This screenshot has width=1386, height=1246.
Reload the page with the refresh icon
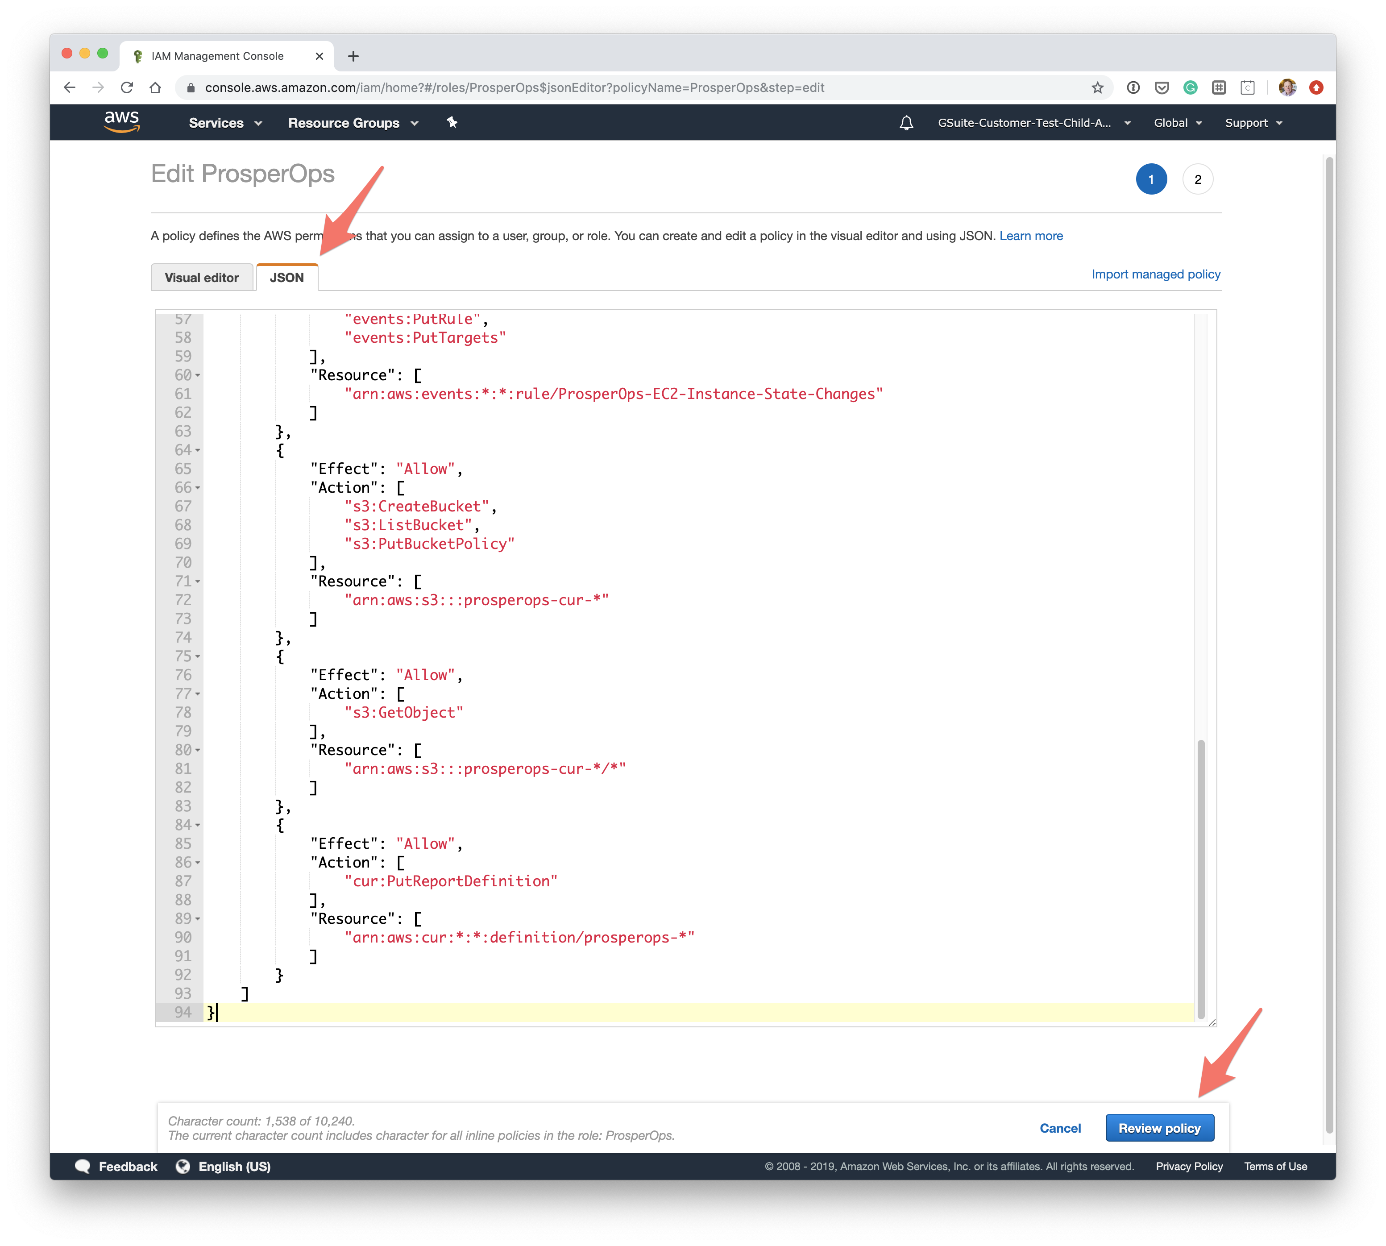click(x=127, y=87)
